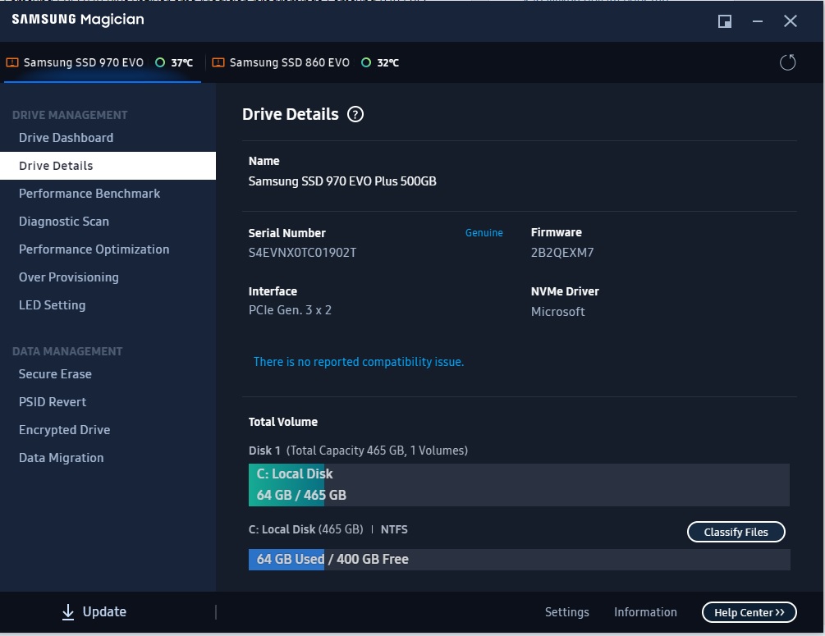Image resolution: width=825 pixels, height=636 pixels.
Task: Click the C: Local Disk (465 GB) label
Action: (305, 529)
